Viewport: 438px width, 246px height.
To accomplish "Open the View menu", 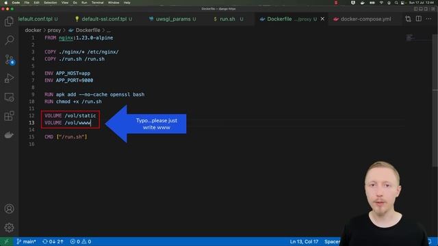I will point(65,3).
